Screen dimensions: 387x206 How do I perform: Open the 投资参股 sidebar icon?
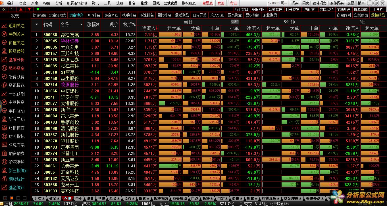[4, 51]
